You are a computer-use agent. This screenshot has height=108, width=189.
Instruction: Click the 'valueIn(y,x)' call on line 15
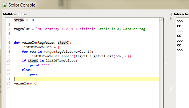click(x=26, y=83)
